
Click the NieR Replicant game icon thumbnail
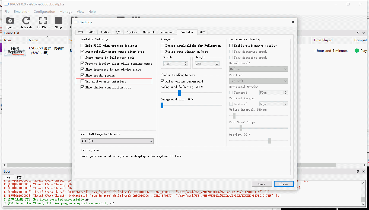coord(15,51)
